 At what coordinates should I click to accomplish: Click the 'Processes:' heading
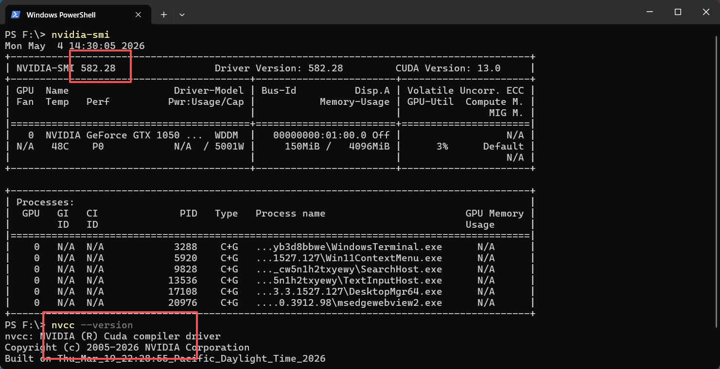tap(46, 202)
